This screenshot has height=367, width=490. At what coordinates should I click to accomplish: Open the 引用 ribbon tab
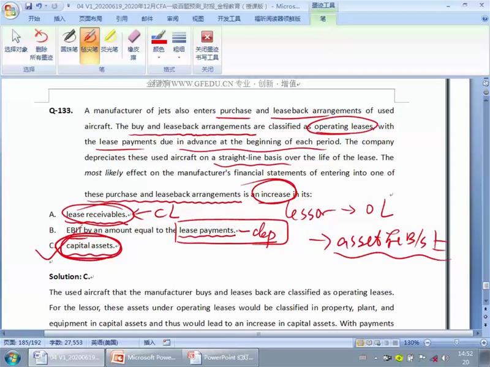122,19
